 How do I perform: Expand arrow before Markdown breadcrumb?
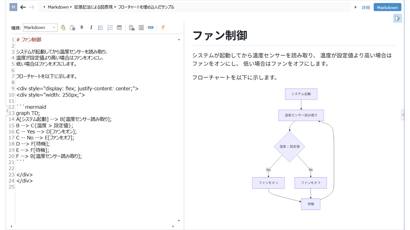[x=44, y=7]
